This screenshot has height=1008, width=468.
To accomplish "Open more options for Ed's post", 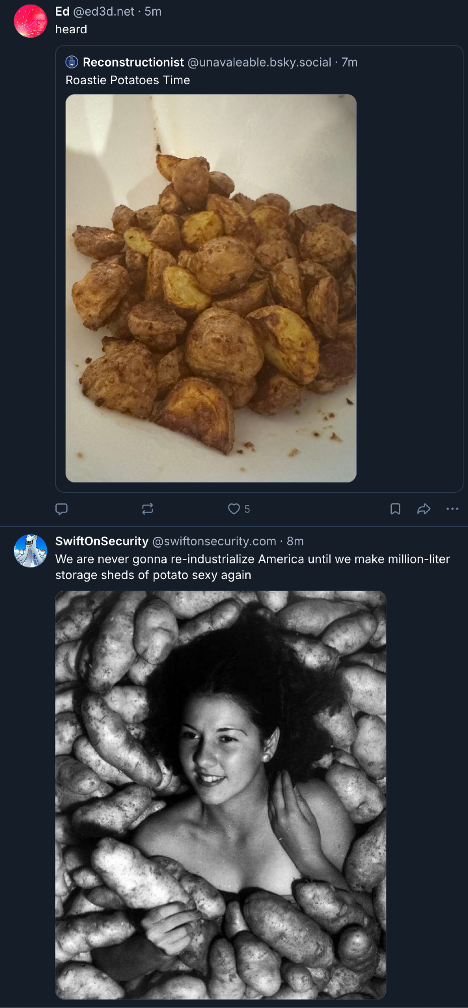I will click(x=452, y=509).
